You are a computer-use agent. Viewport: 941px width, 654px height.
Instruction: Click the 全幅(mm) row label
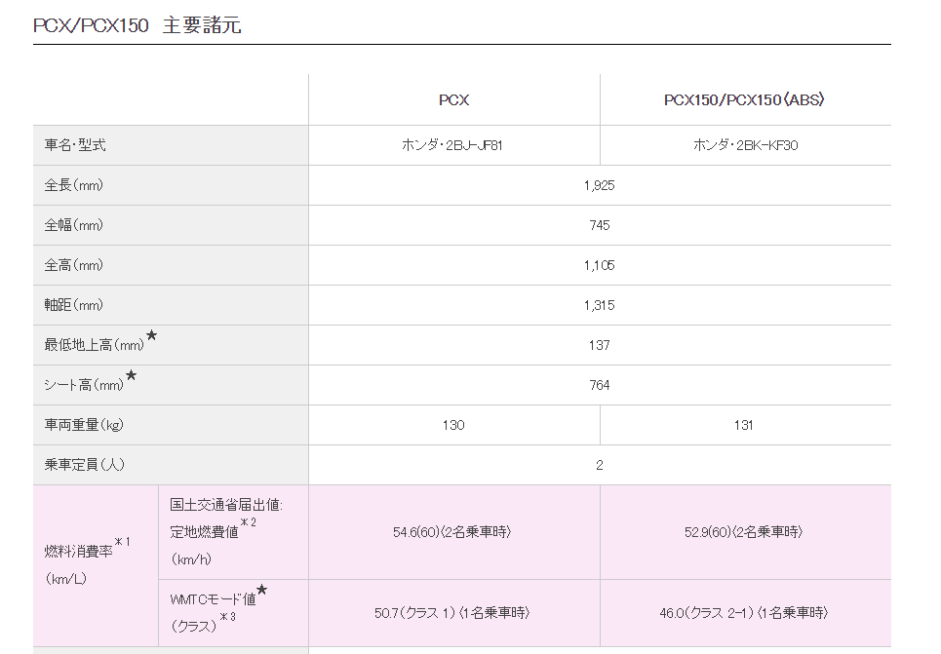click(74, 225)
